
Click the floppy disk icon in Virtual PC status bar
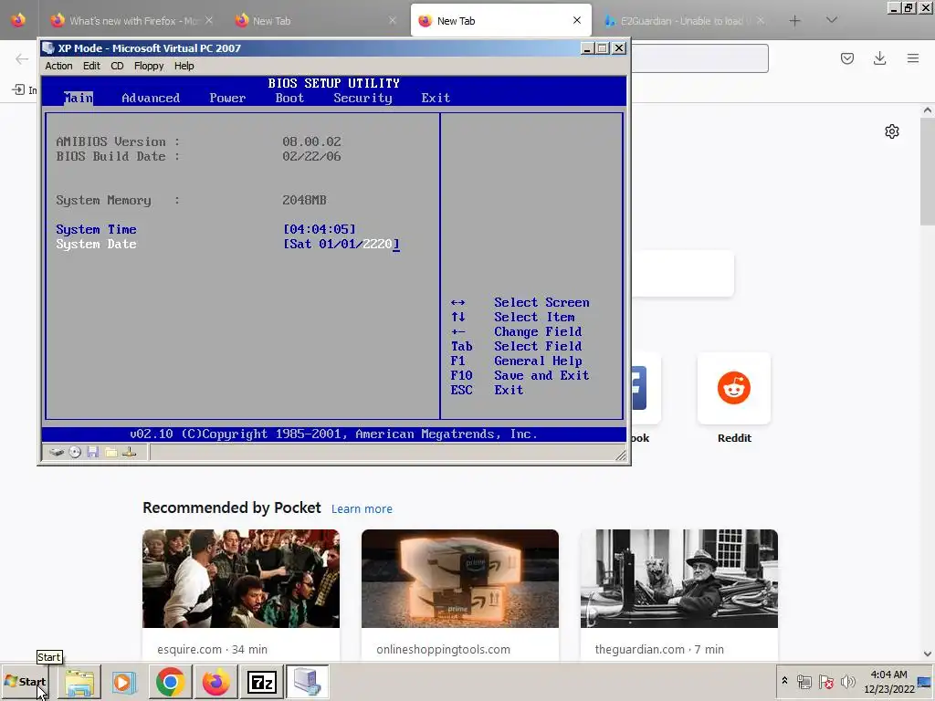[x=93, y=453]
